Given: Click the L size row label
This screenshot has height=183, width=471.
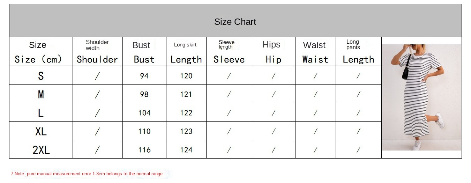Looking at the screenshot, I should pyautogui.click(x=41, y=112).
